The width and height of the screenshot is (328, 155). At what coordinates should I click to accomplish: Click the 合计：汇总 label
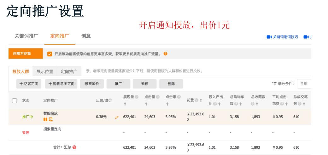point(62,147)
